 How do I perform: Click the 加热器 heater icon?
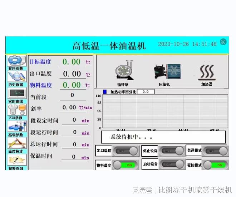click(207, 72)
